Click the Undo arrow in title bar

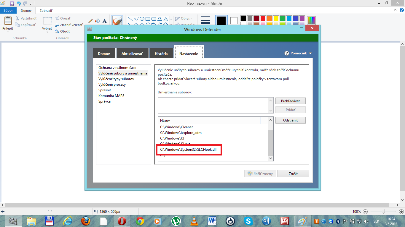19,4
